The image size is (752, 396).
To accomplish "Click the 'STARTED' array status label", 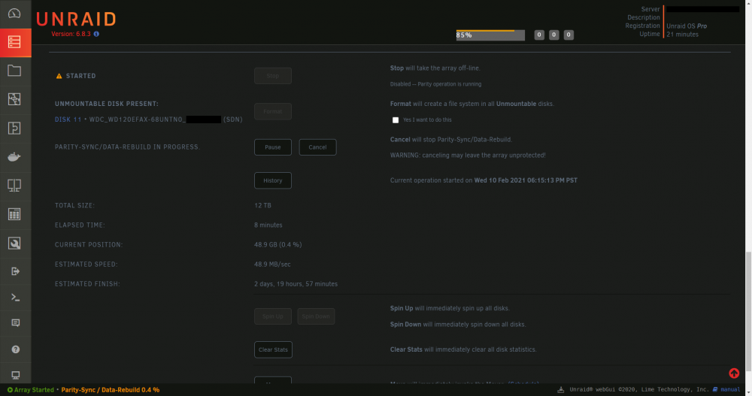I will point(80,76).
